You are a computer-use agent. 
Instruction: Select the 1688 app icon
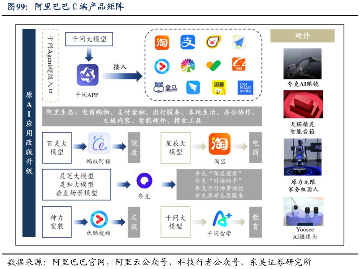click(239, 65)
